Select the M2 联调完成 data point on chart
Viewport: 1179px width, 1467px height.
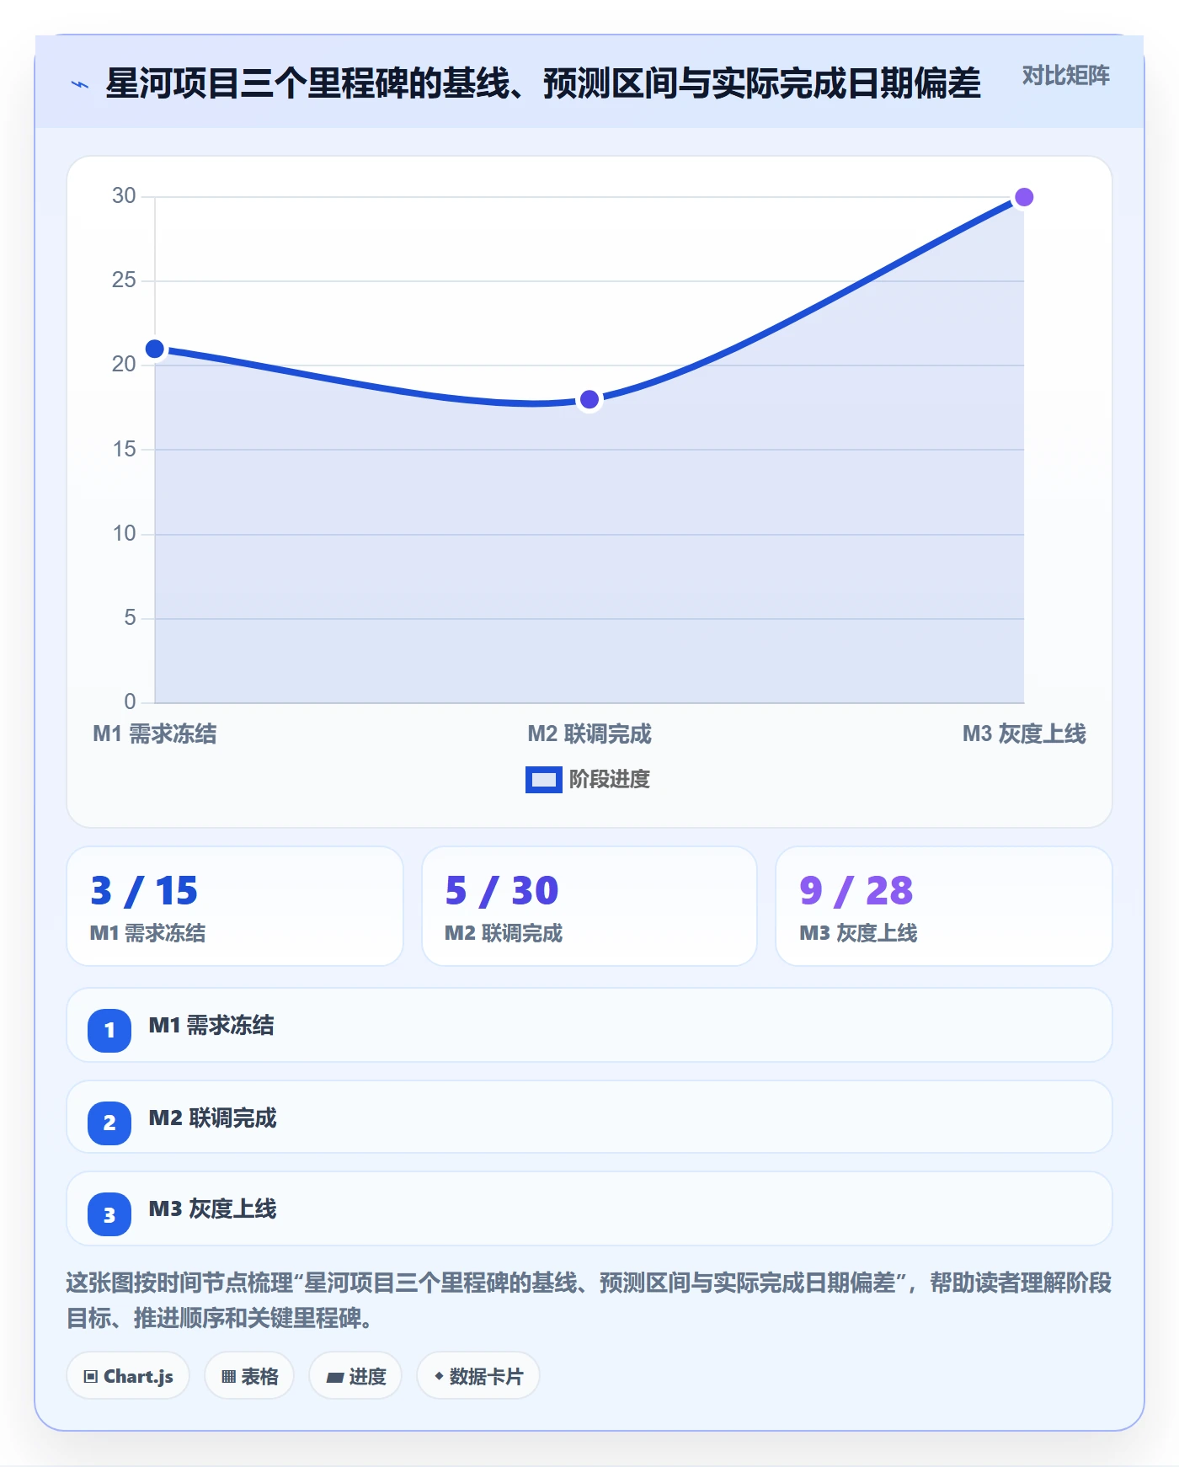(x=589, y=399)
